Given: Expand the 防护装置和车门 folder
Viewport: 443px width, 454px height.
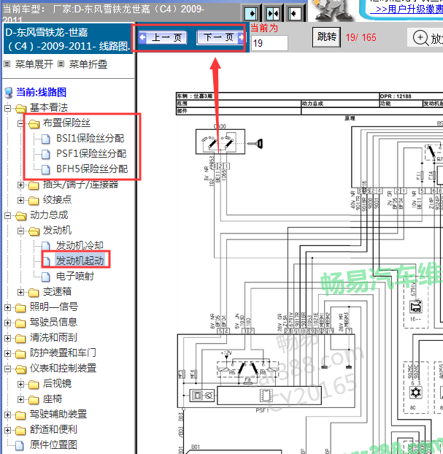Looking at the screenshot, I should click(7, 353).
